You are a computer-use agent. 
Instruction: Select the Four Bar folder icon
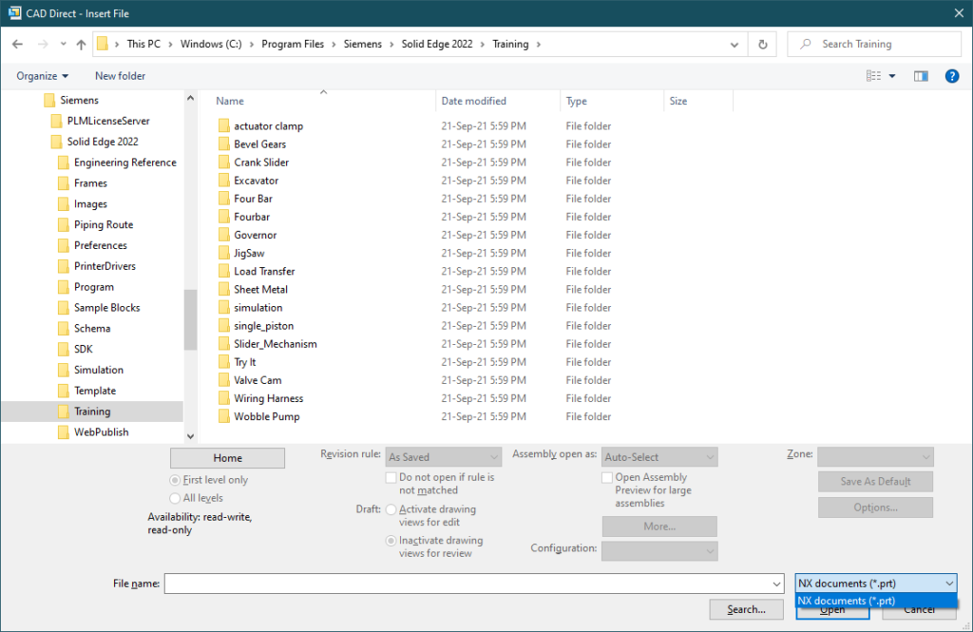click(x=224, y=199)
